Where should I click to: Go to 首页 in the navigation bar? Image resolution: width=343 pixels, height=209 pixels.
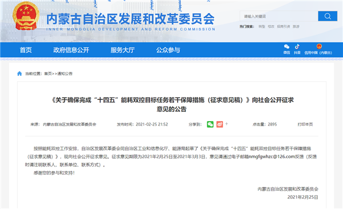tap(26, 50)
